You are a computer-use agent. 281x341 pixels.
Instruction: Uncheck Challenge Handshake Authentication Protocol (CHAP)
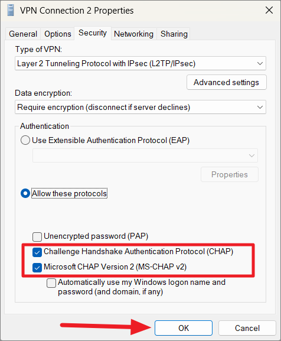pos(37,252)
